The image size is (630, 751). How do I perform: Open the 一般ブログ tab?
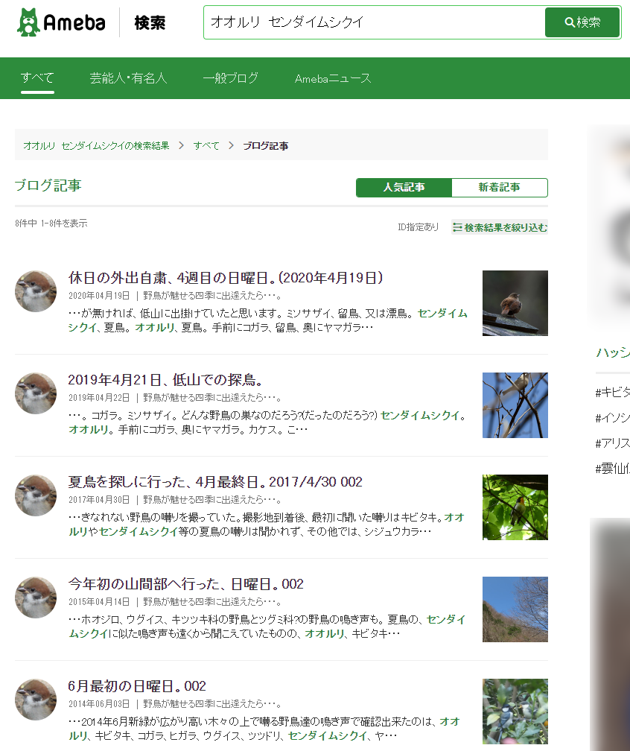[x=230, y=78]
